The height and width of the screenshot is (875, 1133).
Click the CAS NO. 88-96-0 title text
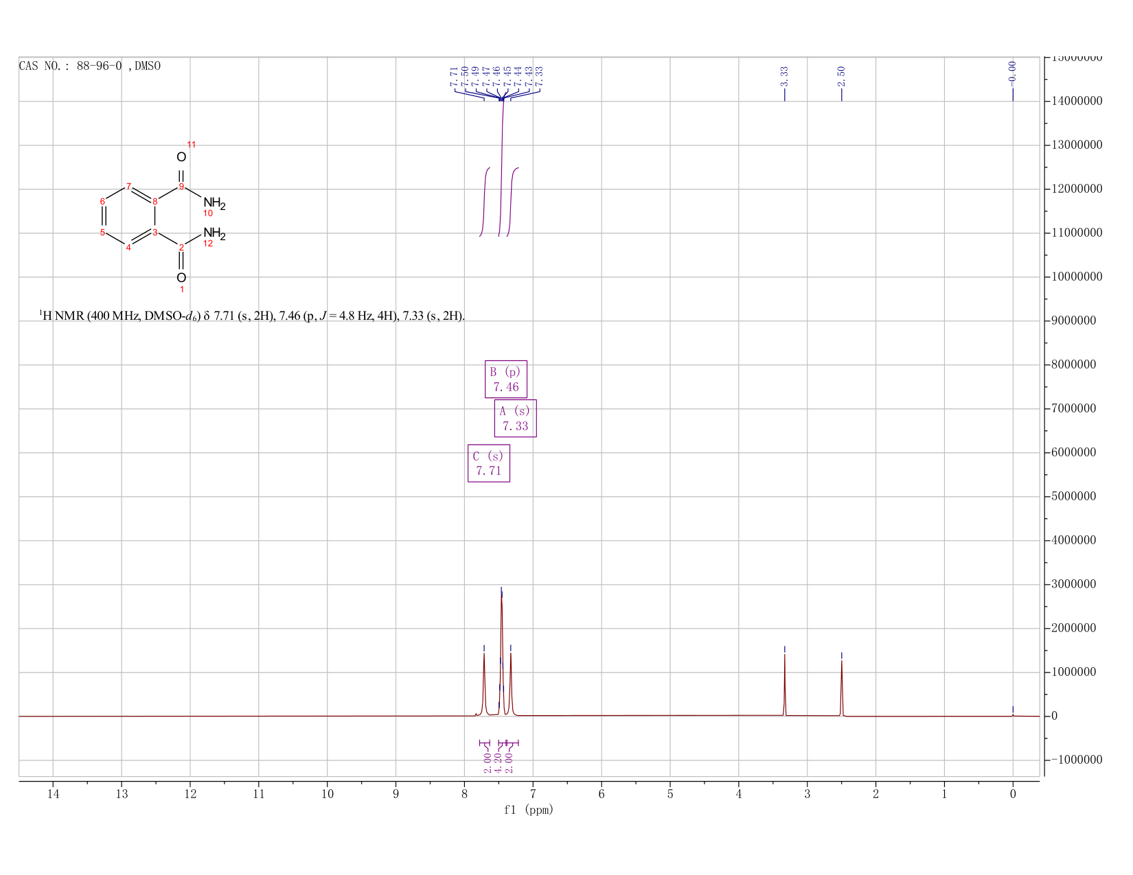[x=90, y=66]
